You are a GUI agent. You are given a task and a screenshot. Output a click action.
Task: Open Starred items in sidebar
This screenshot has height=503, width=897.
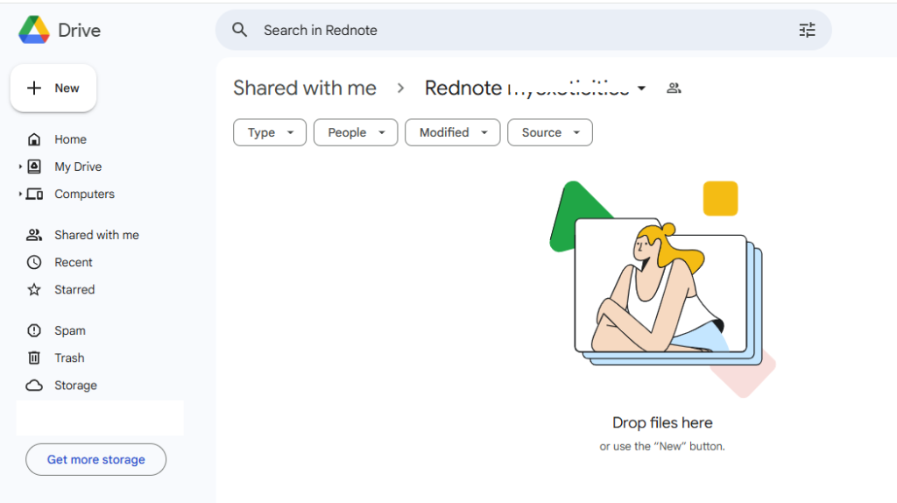(74, 289)
